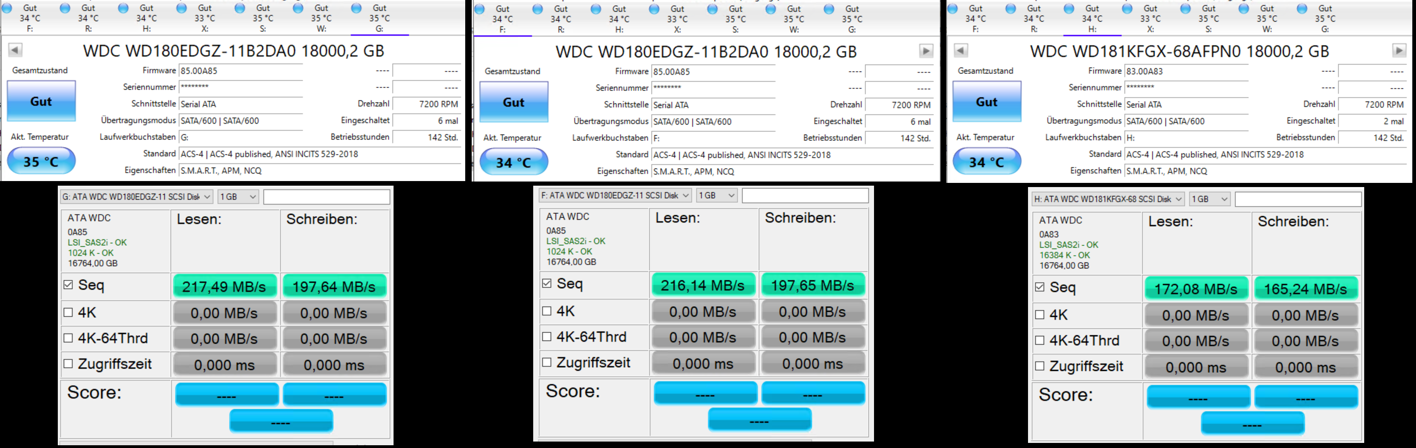Click the '2 mal' Eingeschaltet value
1416x448 pixels.
pyautogui.click(x=1372, y=121)
